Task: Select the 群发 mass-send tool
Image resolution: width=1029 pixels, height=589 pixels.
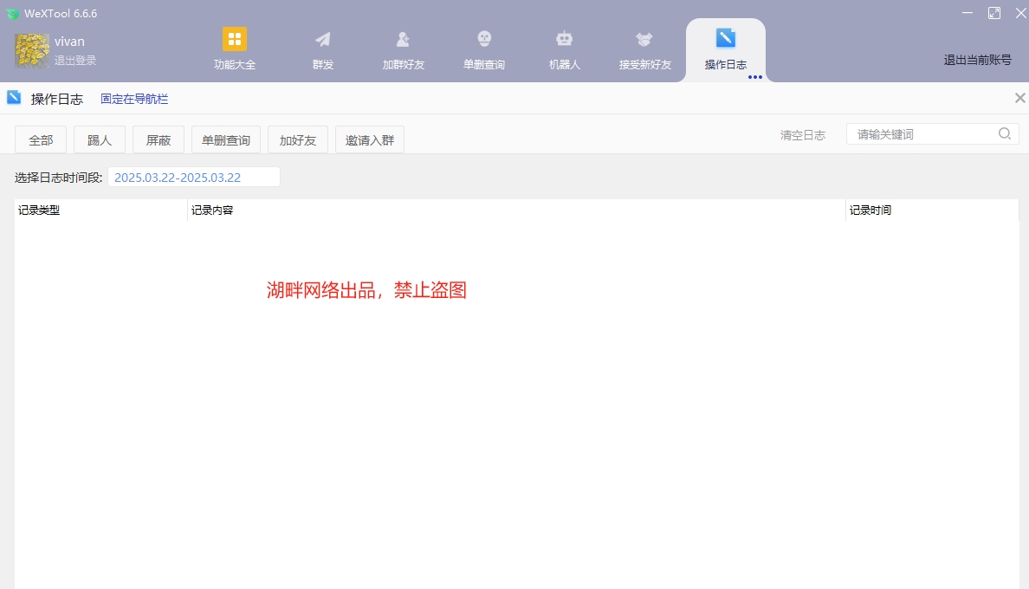Action: point(322,49)
